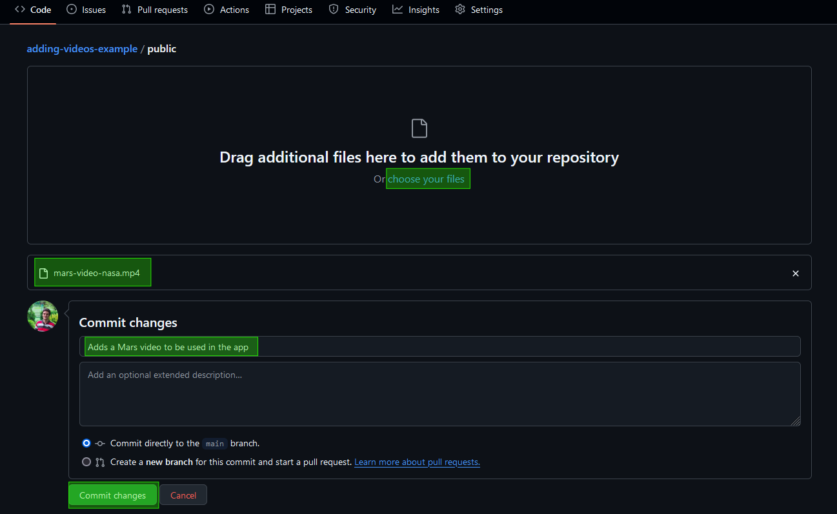Click the file icon above the drag area
This screenshot has height=514, width=837.
[419, 128]
